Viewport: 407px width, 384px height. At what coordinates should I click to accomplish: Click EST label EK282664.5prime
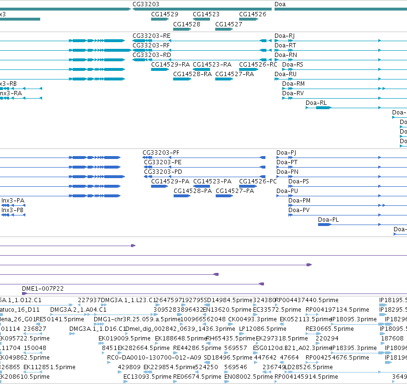(x=143, y=348)
